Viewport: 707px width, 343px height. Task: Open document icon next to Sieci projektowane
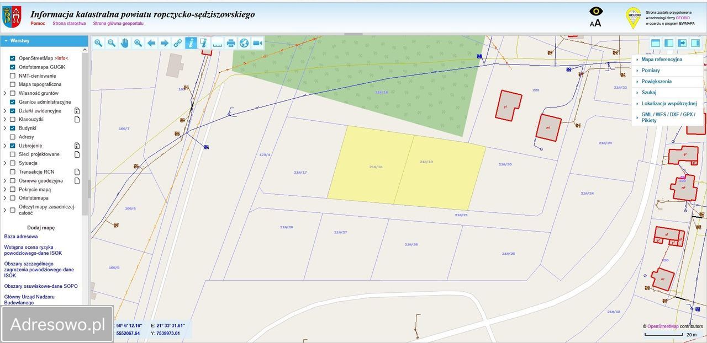[77, 154]
